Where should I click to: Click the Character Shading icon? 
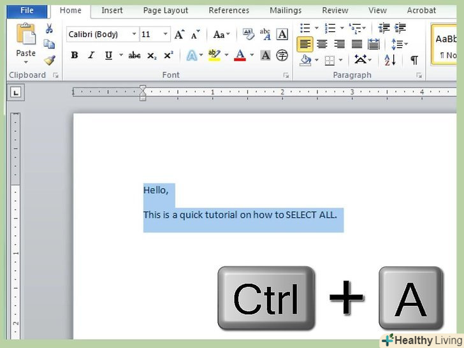265,55
